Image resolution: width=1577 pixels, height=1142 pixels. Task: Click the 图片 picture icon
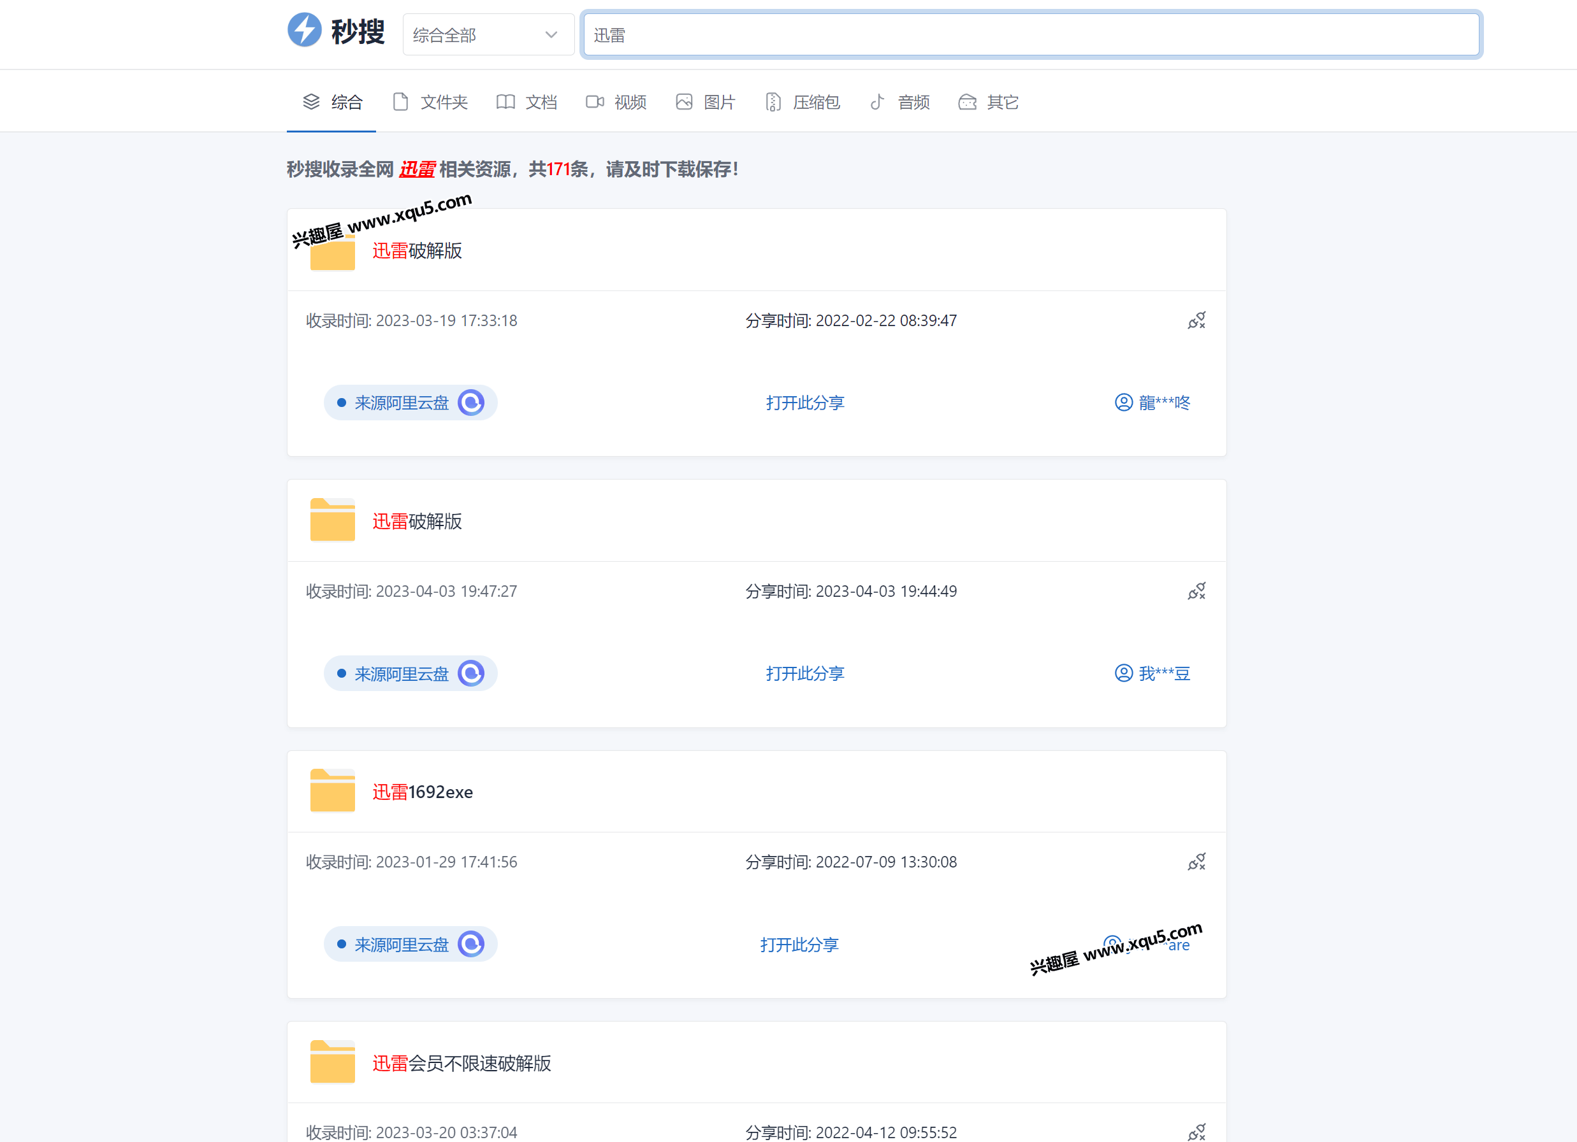(684, 102)
